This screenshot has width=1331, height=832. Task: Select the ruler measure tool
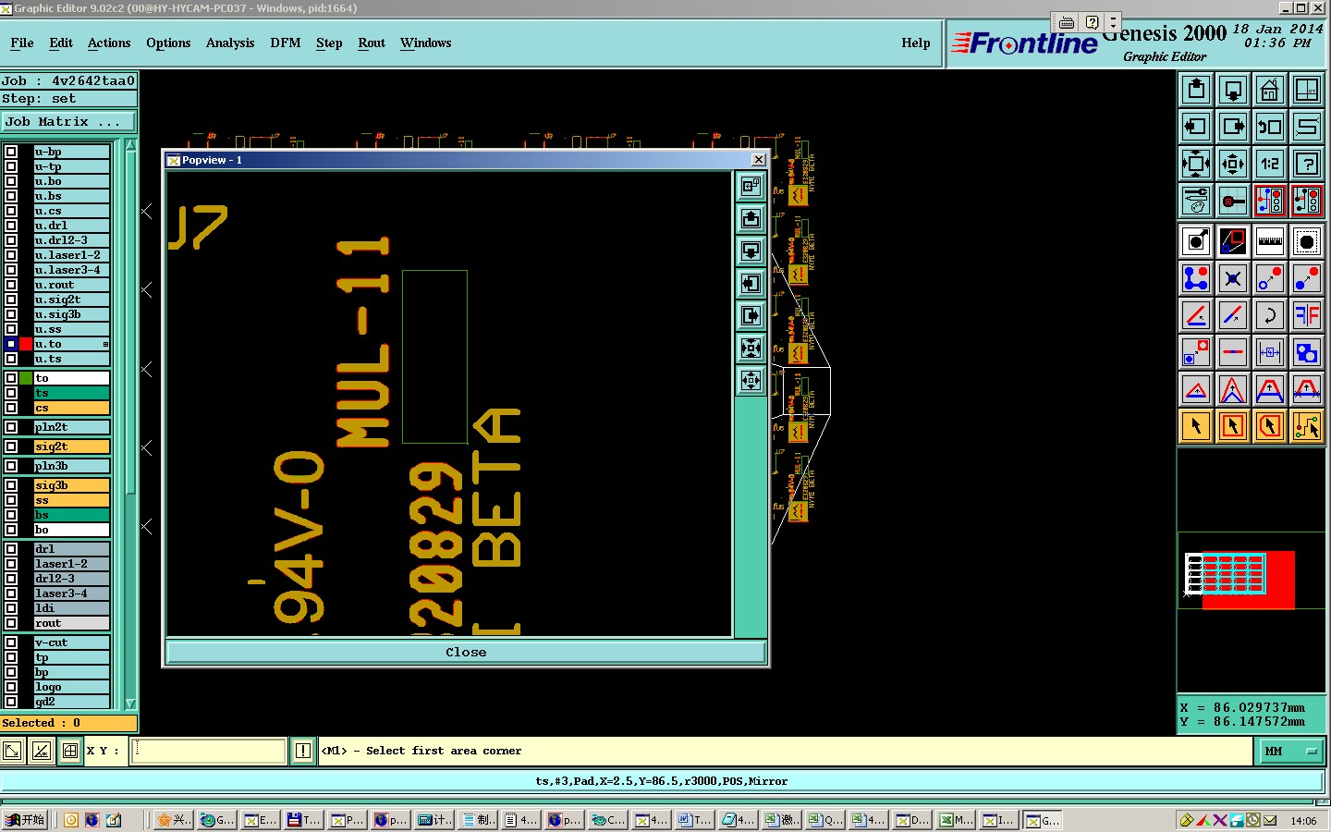tap(1270, 242)
